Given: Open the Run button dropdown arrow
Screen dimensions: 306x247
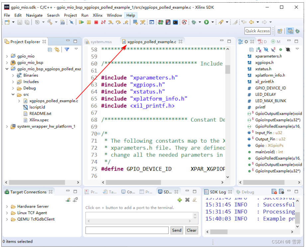Looking at the screenshot, I should 213,22.
